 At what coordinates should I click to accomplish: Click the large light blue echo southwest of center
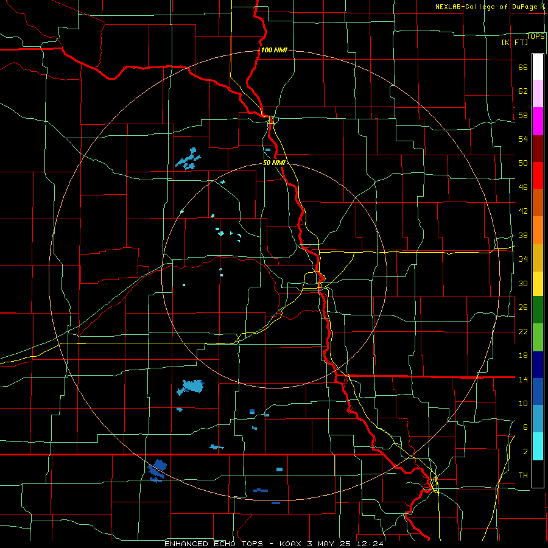191,387
